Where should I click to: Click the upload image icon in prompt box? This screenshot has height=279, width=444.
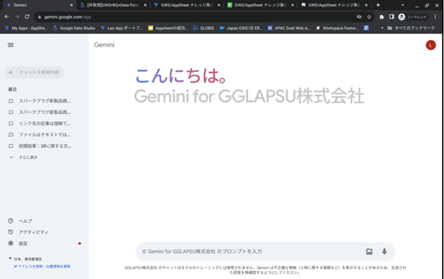pos(369,251)
